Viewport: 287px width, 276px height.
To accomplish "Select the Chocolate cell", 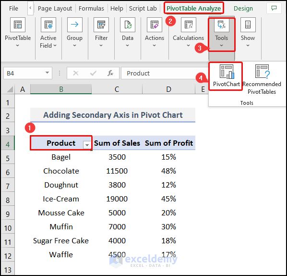I will (x=61, y=171).
